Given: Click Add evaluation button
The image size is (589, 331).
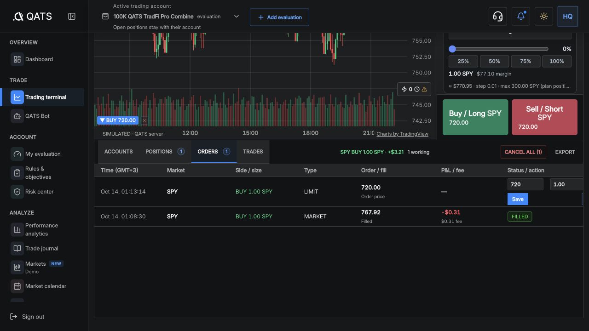Looking at the screenshot, I should click(x=279, y=17).
